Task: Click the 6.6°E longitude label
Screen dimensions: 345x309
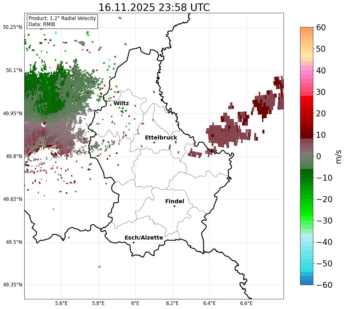Action: (x=246, y=304)
